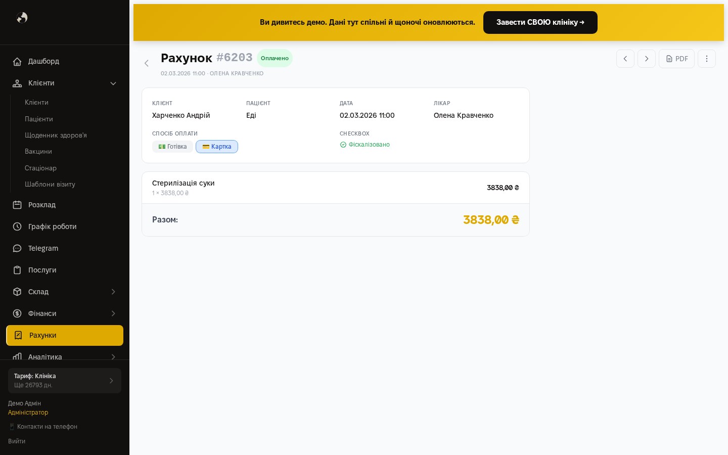Export invoice as PDF

click(676, 59)
